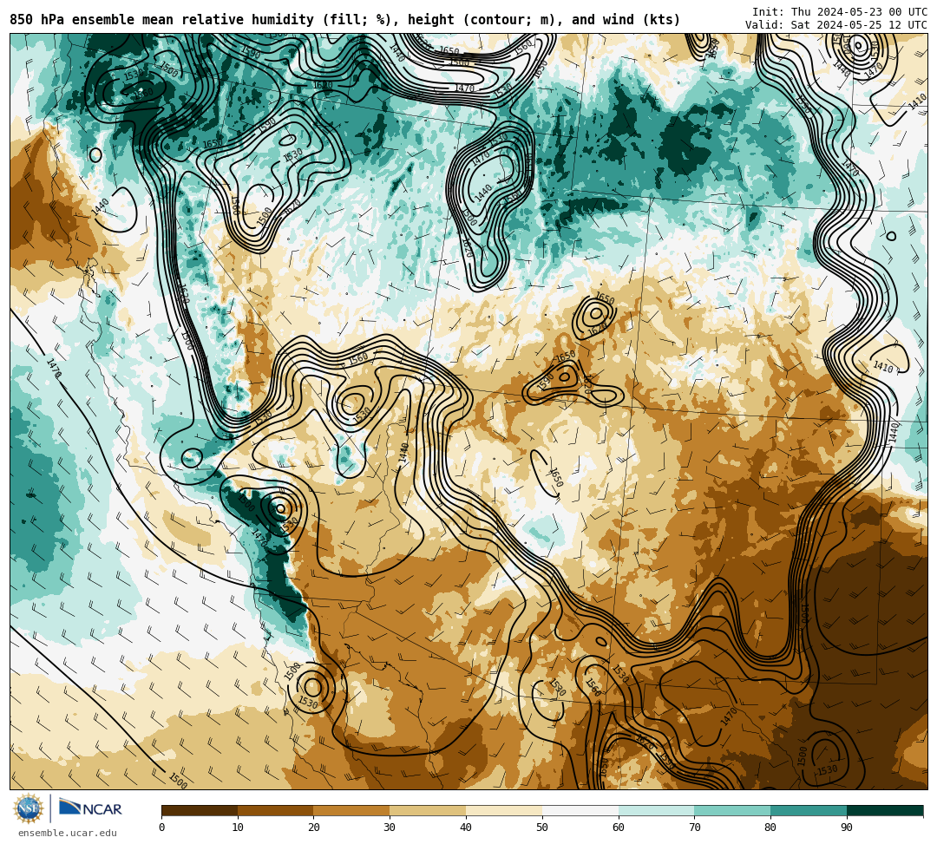Click the colorbar tick label 0
This screenshot has width=937, height=844.
coord(162,828)
